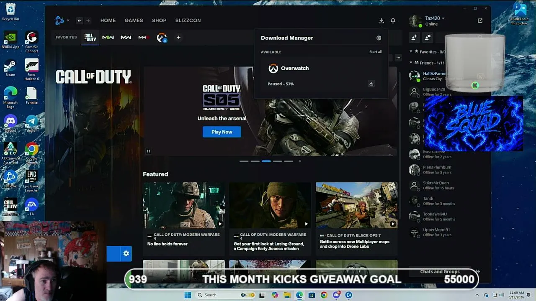Select friend PlenaPlumbum
Viewport: 536px width, 301px height.
tap(444, 170)
